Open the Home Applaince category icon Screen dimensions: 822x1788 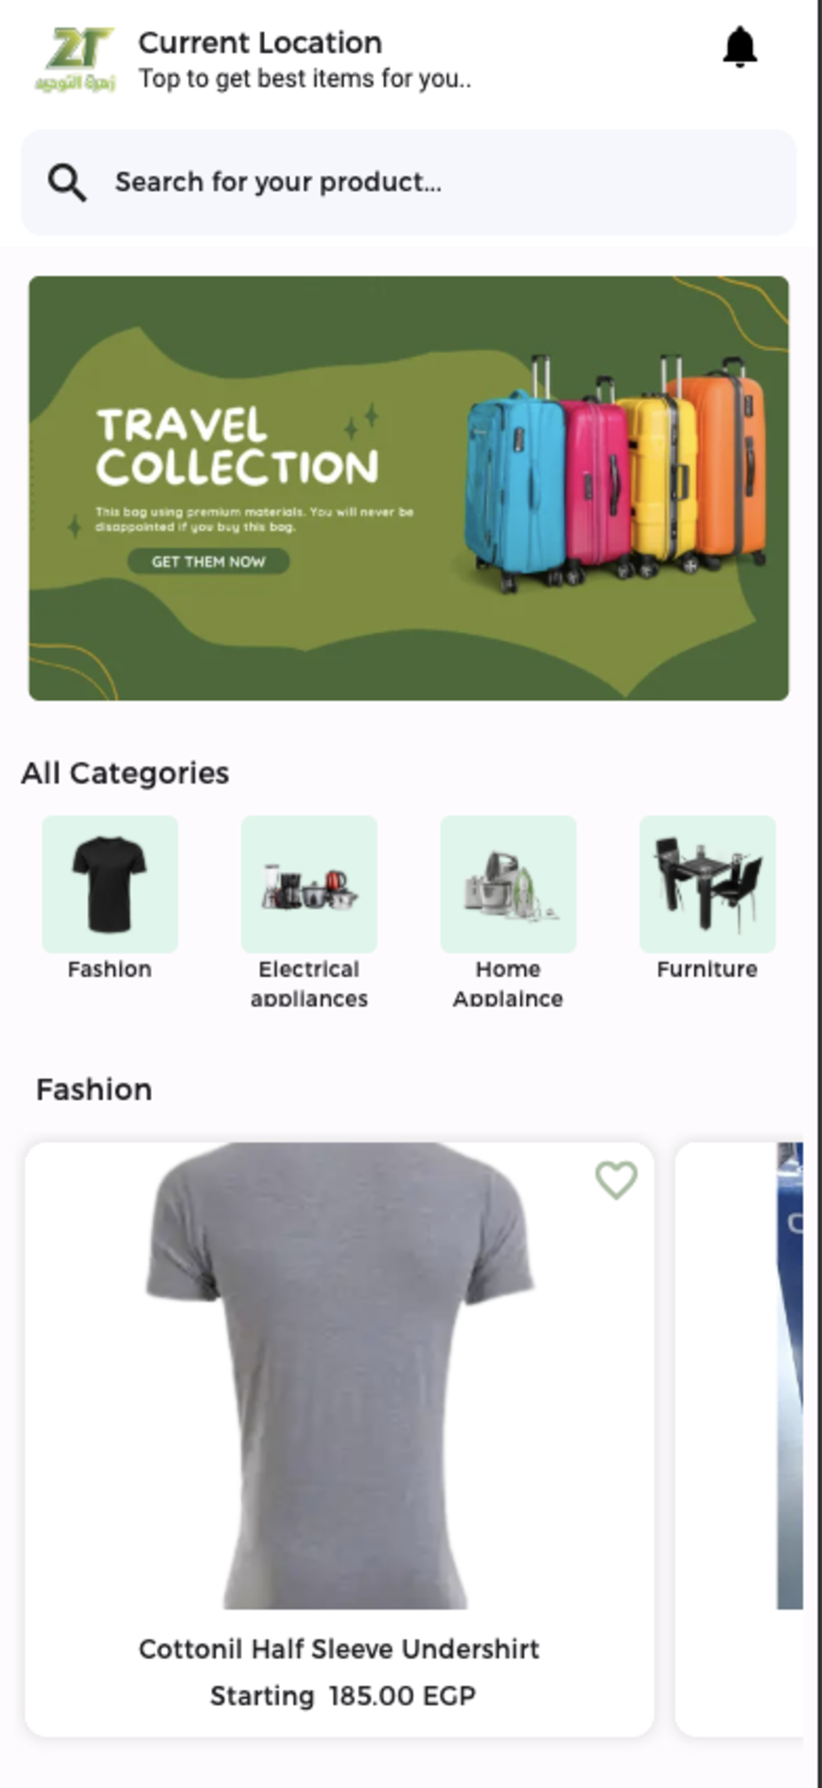508,883
